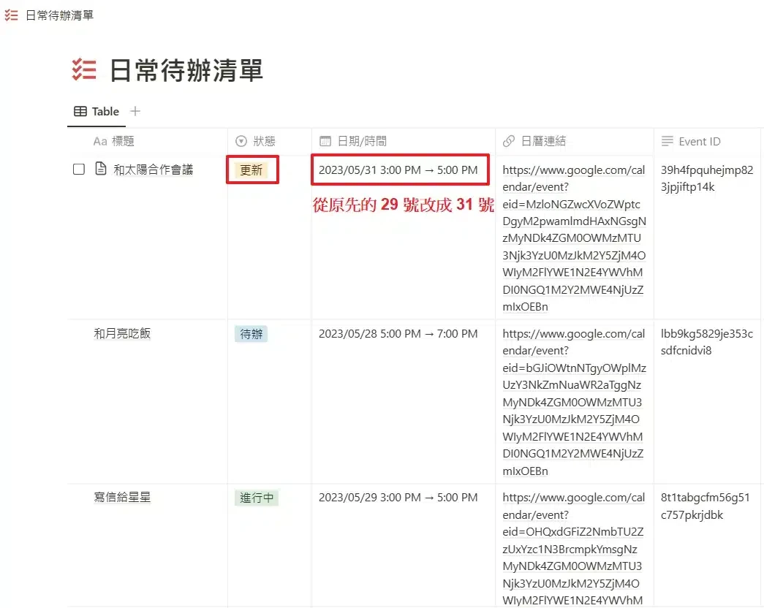The width and height of the screenshot is (764, 608).
Task: Select Event ID lbb9kg5829je353csdfcnidvi8 cell
Action: pyautogui.click(x=707, y=342)
